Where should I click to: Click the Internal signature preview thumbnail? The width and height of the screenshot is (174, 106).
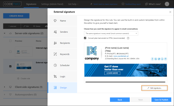(24, 51)
